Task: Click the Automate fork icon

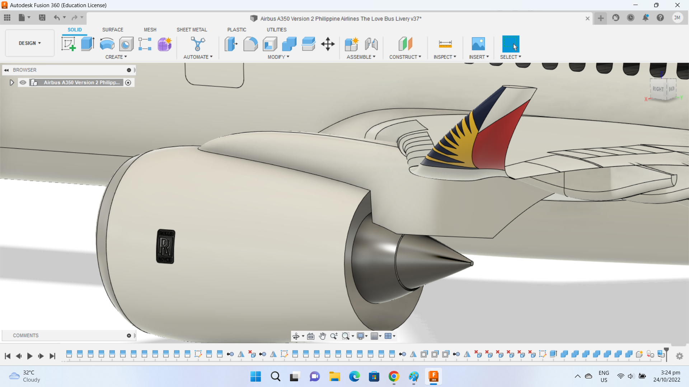Action: [x=198, y=44]
